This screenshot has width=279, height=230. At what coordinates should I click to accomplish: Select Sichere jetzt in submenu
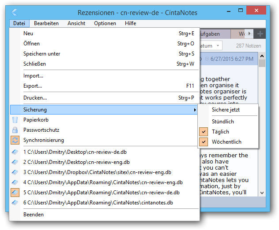pyautogui.click(x=228, y=110)
